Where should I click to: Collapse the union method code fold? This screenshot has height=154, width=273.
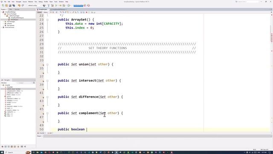(47, 65)
